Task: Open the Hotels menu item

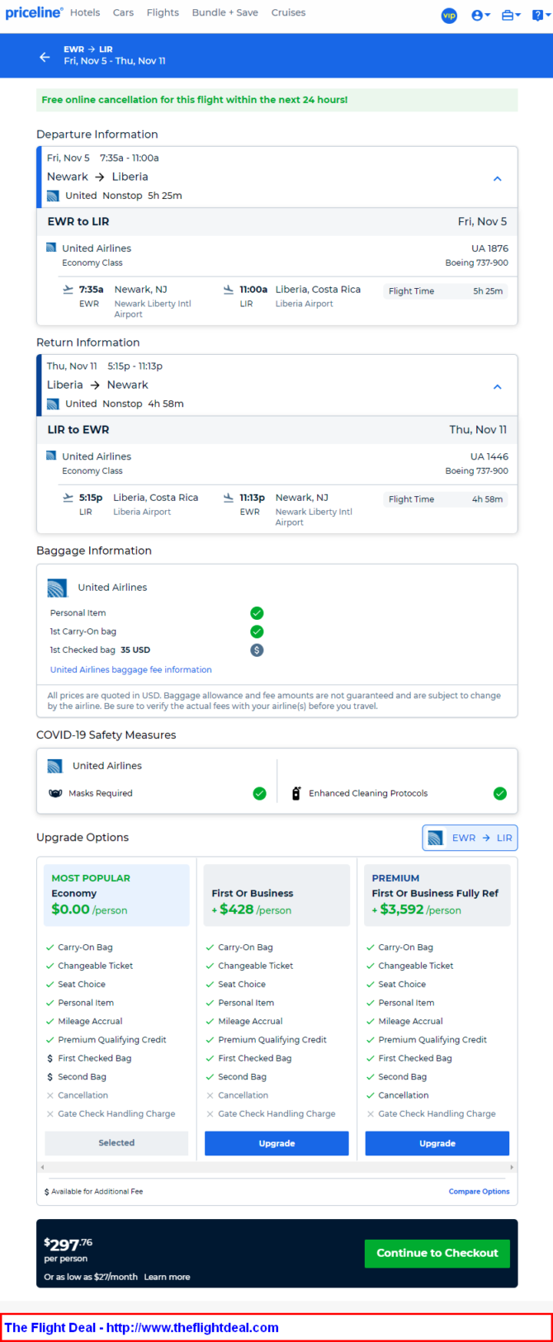Action: 85,12
